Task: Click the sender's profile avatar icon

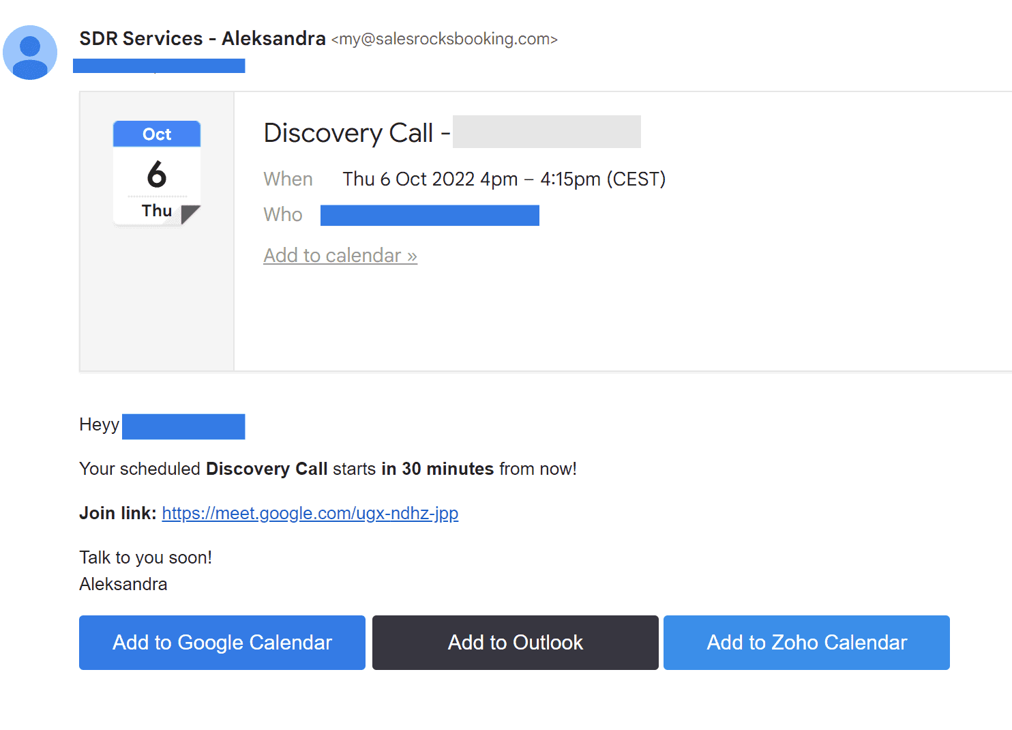Action: click(x=30, y=53)
